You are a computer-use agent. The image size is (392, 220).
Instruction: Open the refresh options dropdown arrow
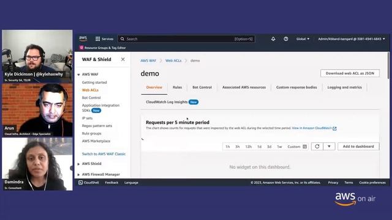329,147
